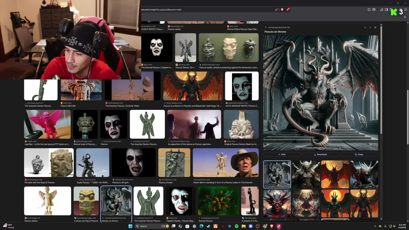Image resolution: width=409 pixels, height=230 pixels.
Task: Open the Exorcist apparition image from exorcist.fandom.com
Action: coord(194,124)
